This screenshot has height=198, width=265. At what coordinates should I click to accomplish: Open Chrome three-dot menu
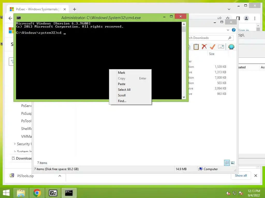click(x=255, y=18)
